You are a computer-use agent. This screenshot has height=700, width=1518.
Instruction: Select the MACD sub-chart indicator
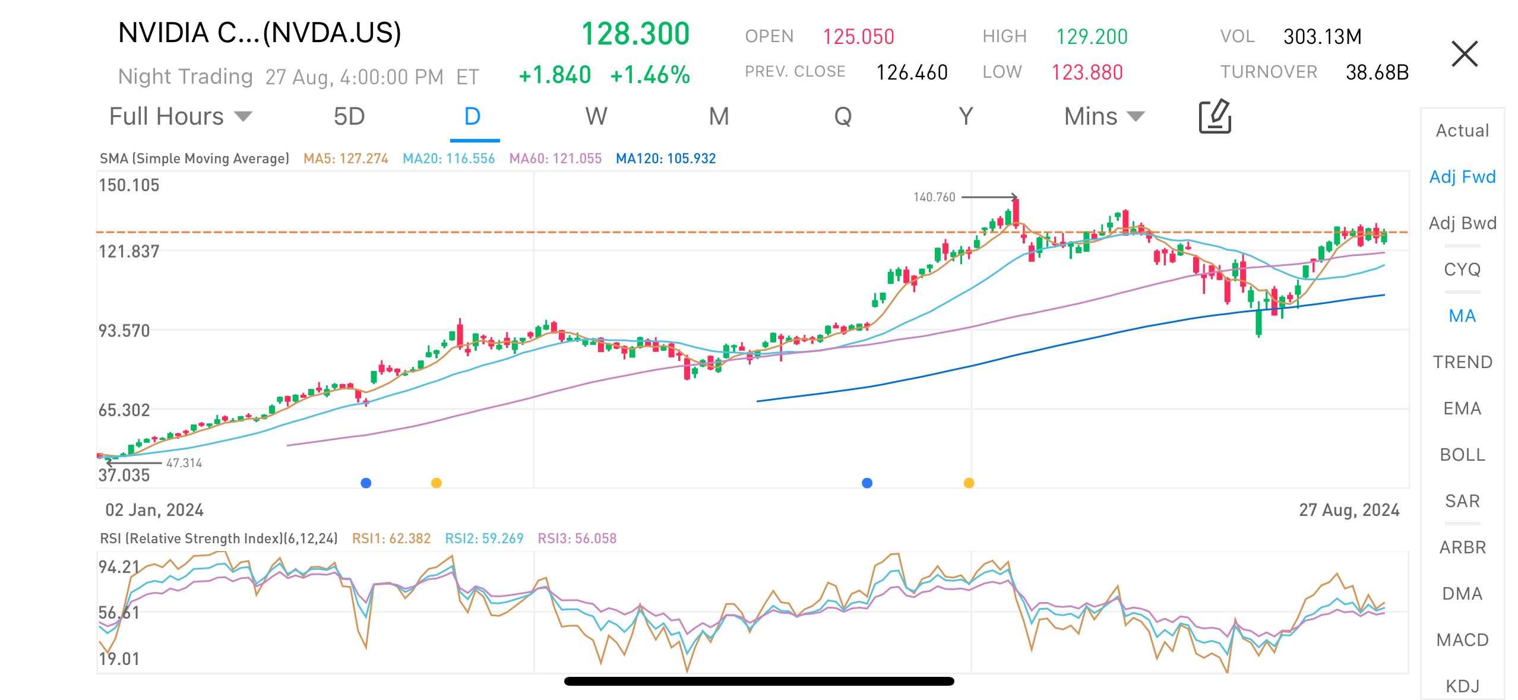1462,640
